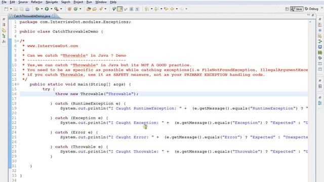Viewport: 324px width, 182px height.
Task: Open the Next Annotation dropdown arrow
Action: (151, 9)
